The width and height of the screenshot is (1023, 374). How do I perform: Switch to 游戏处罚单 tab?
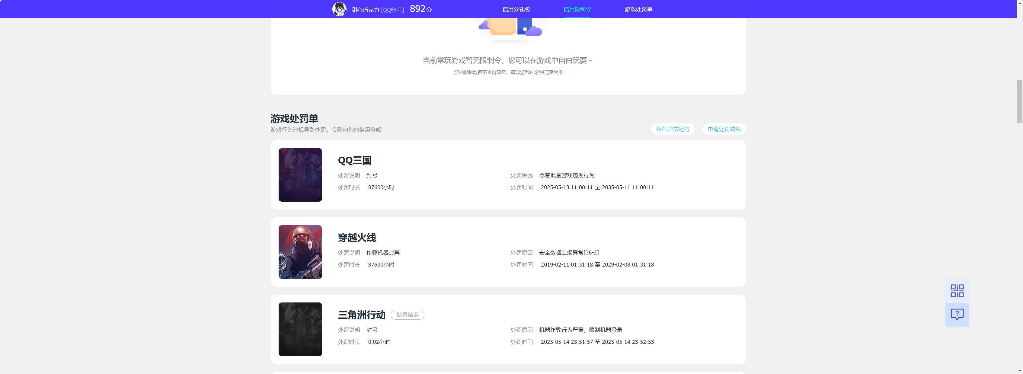tap(638, 9)
